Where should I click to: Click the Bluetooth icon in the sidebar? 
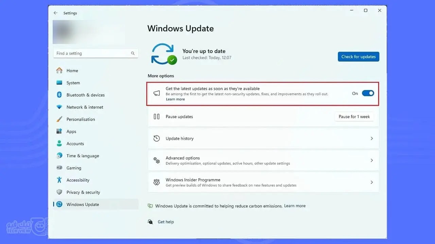(59, 95)
